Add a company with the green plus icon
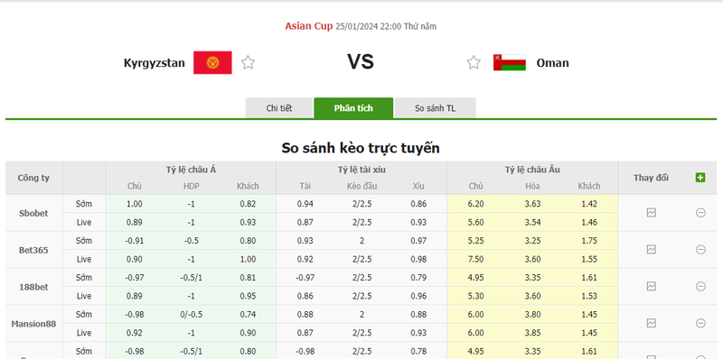Image resolution: width=723 pixels, height=359 pixels. (x=700, y=178)
